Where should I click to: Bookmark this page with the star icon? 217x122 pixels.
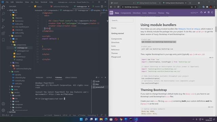pos(195,7)
